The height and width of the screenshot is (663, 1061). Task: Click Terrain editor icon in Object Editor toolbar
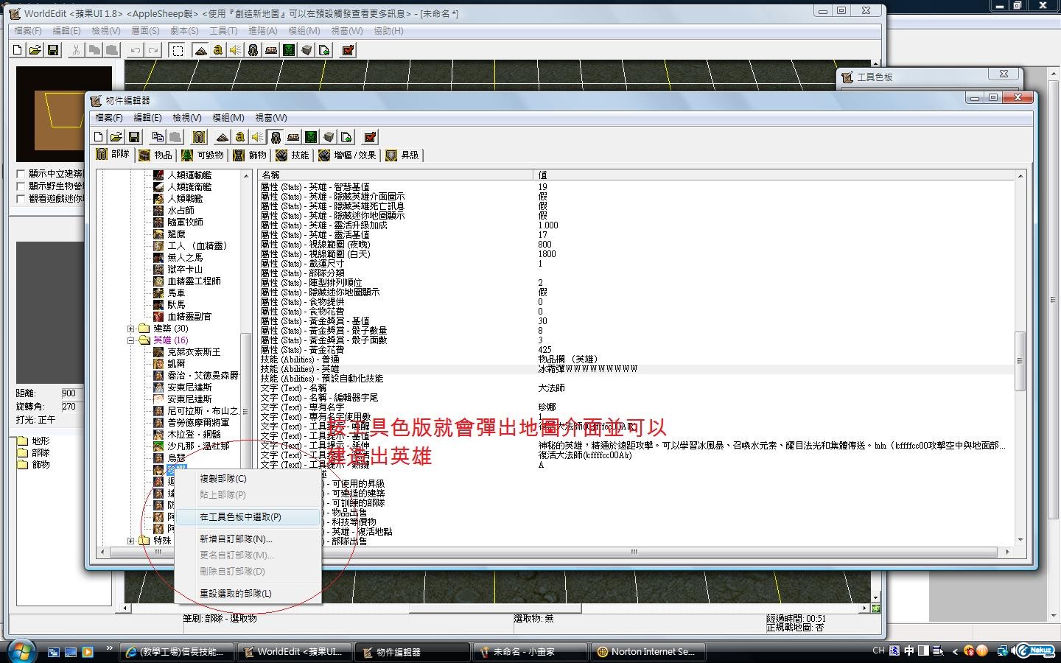click(x=223, y=137)
